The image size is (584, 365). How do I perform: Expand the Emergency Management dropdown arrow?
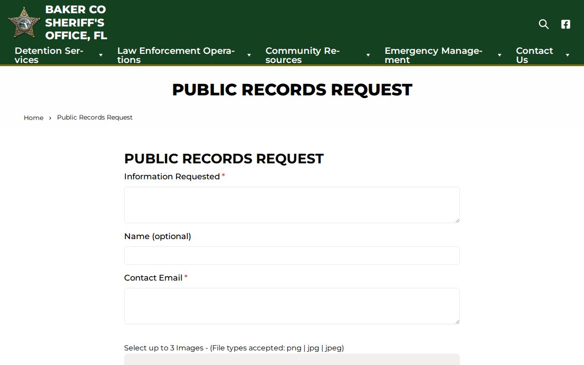pos(500,55)
